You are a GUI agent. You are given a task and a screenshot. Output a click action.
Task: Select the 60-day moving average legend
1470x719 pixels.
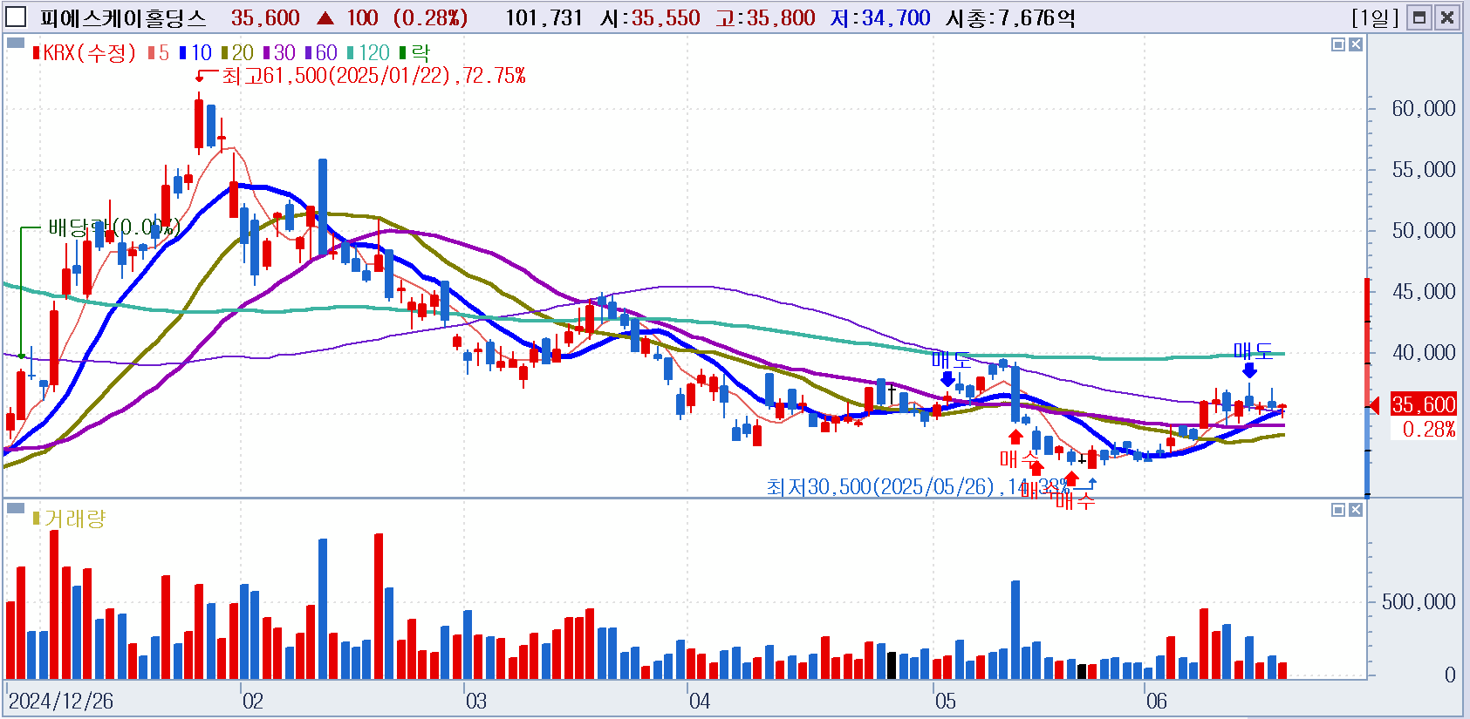321,53
